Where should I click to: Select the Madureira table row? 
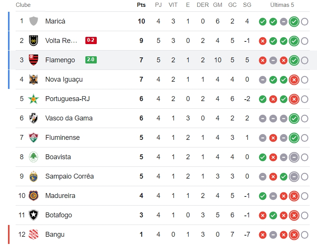(x=163, y=196)
